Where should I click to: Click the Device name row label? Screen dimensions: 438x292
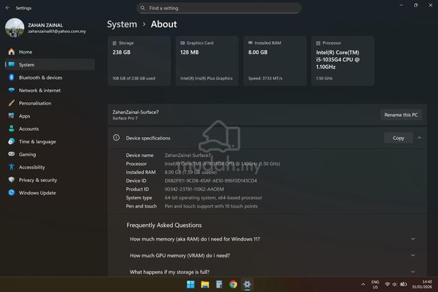[x=140, y=155]
